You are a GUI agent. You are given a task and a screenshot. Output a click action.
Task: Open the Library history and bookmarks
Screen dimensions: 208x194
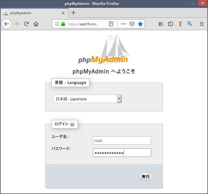[x=161, y=24]
